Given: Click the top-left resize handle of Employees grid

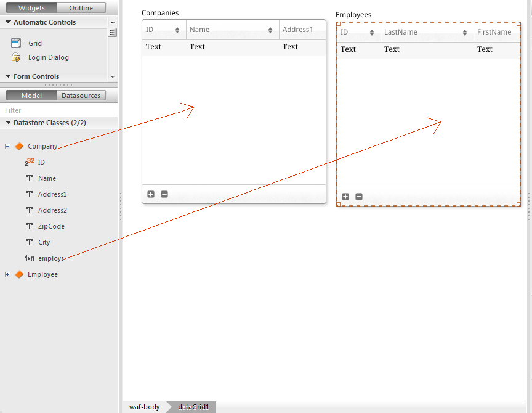Looking at the screenshot, I should [338, 23].
